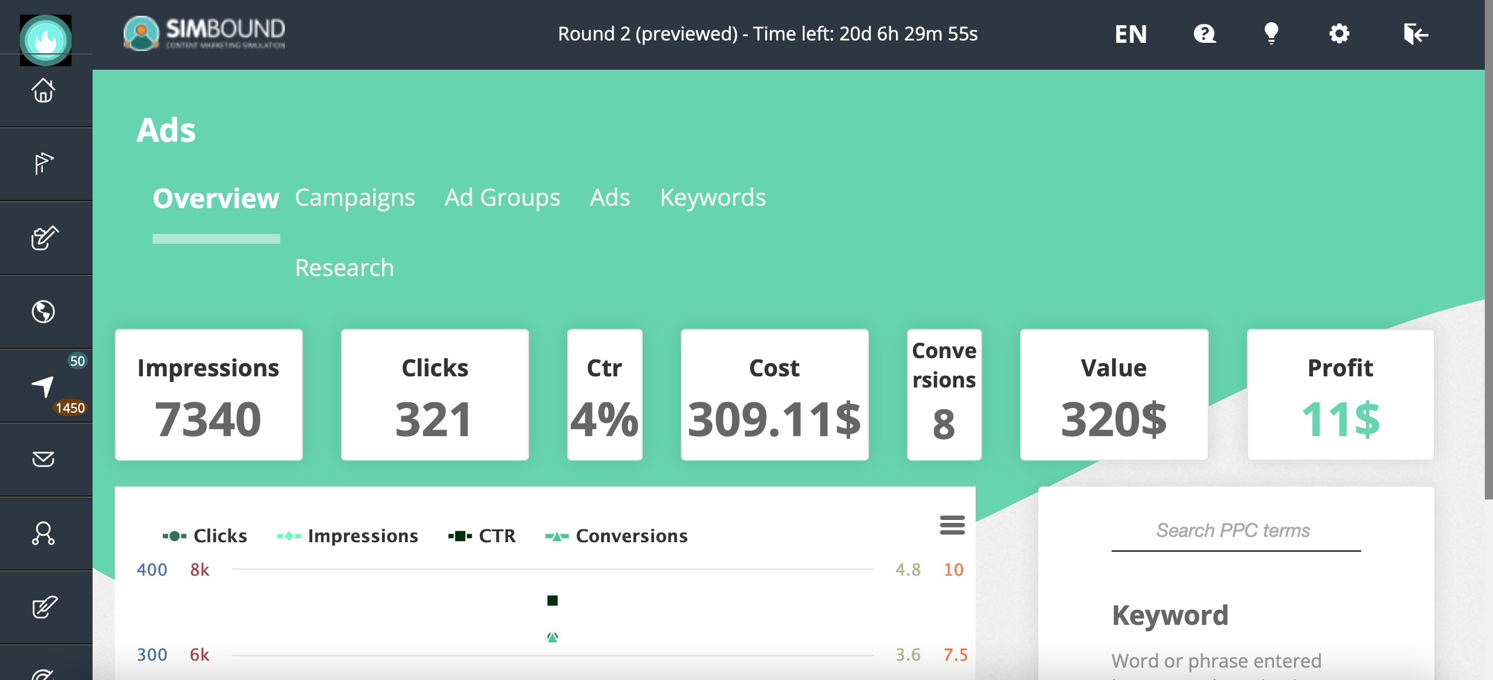The height and width of the screenshot is (680, 1493).
Task: Open the envelope email sidebar icon
Action: 43,459
